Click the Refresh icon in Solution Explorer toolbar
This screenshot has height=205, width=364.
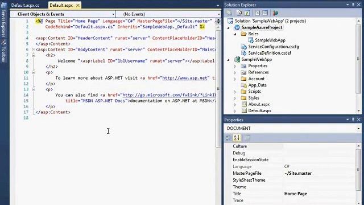coord(247,13)
